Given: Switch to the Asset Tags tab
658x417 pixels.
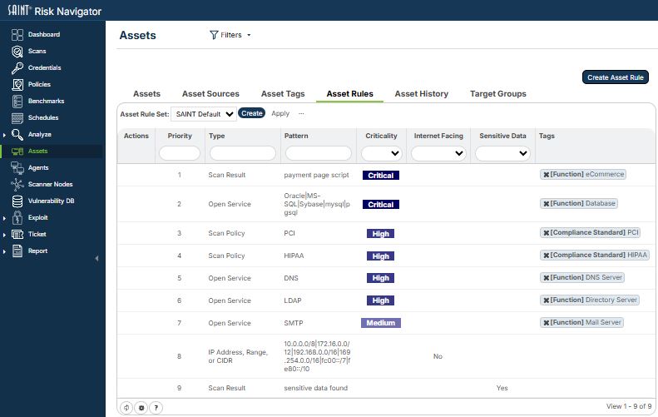Looking at the screenshot, I should tap(283, 94).
